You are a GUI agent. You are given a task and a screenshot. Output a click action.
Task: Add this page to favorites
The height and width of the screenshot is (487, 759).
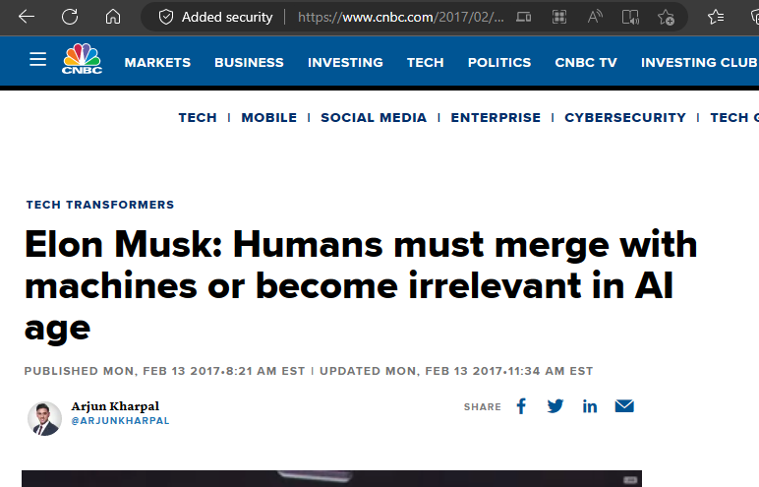click(666, 17)
